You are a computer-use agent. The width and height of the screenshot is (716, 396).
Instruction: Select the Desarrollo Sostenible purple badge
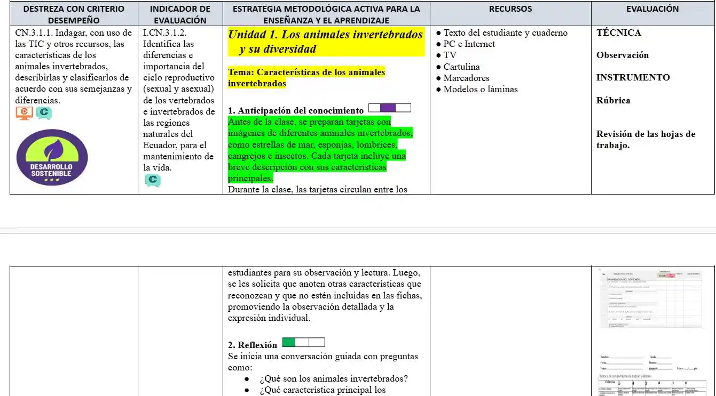pyautogui.click(x=51, y=158)
